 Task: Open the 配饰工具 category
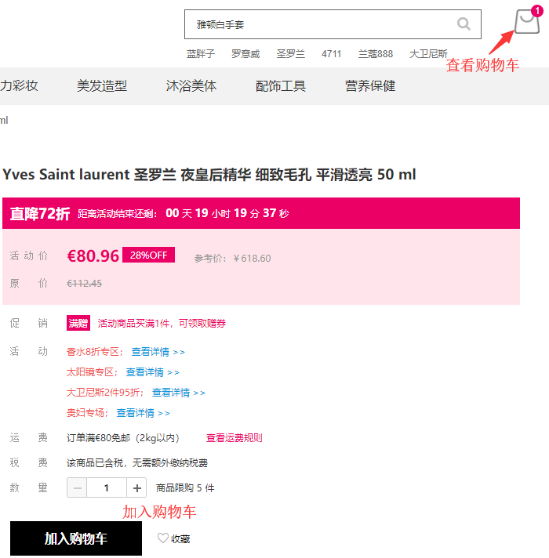pos(281,85)
